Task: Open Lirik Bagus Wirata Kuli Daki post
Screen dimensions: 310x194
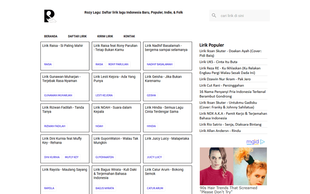Action: [115, 174]
